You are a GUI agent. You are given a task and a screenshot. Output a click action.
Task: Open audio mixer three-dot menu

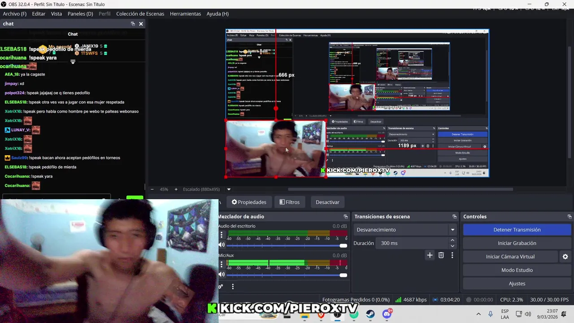233,287
